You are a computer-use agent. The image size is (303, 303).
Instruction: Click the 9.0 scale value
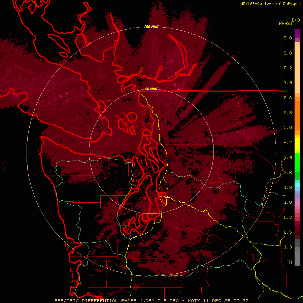(x=288, y=53)
